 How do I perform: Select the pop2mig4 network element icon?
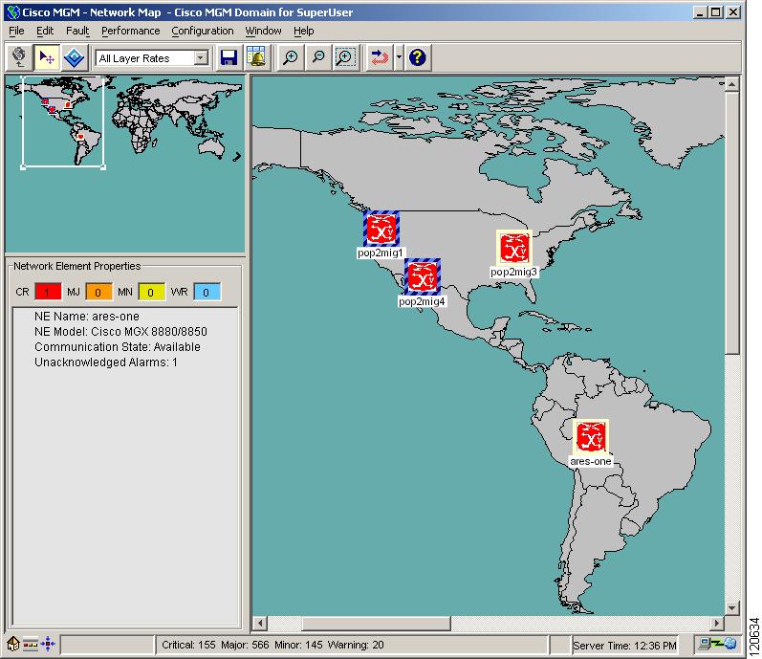pos(423,276)
